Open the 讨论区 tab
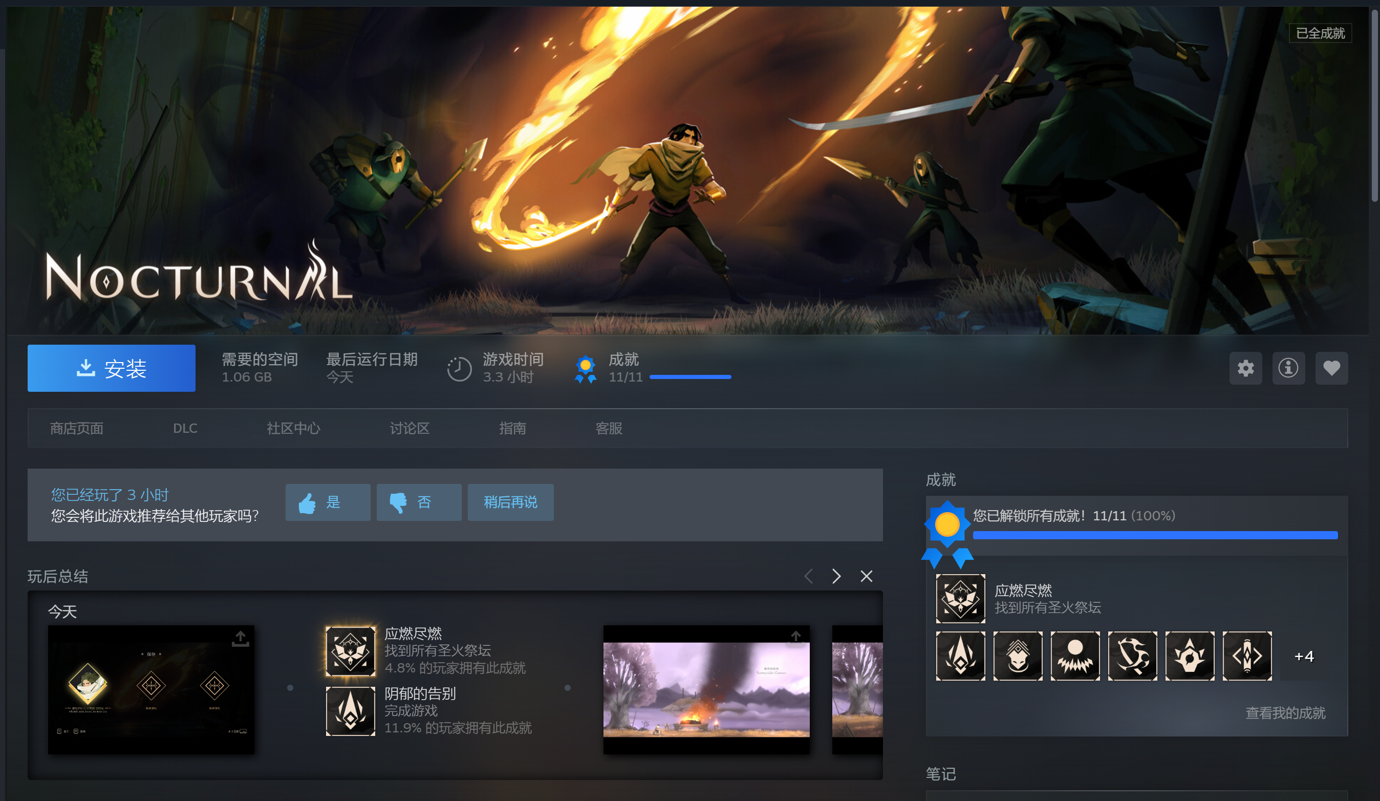Screen dimensions: 1380x801 [x=409, y=429]
